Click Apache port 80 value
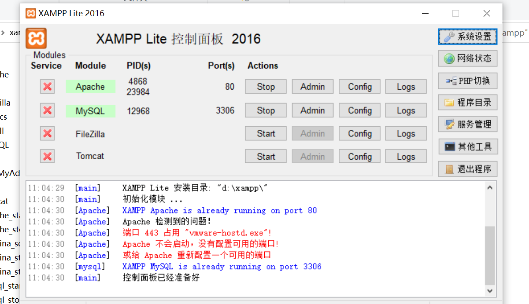The image size is (529, 304). click(x=229, y=87)
